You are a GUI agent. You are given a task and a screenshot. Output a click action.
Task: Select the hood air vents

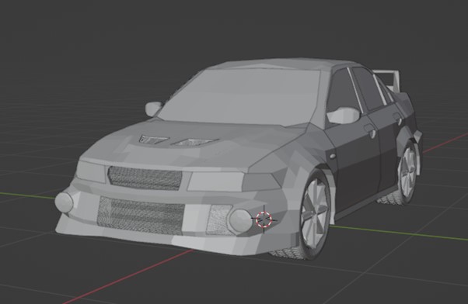(x=179, y=141)
